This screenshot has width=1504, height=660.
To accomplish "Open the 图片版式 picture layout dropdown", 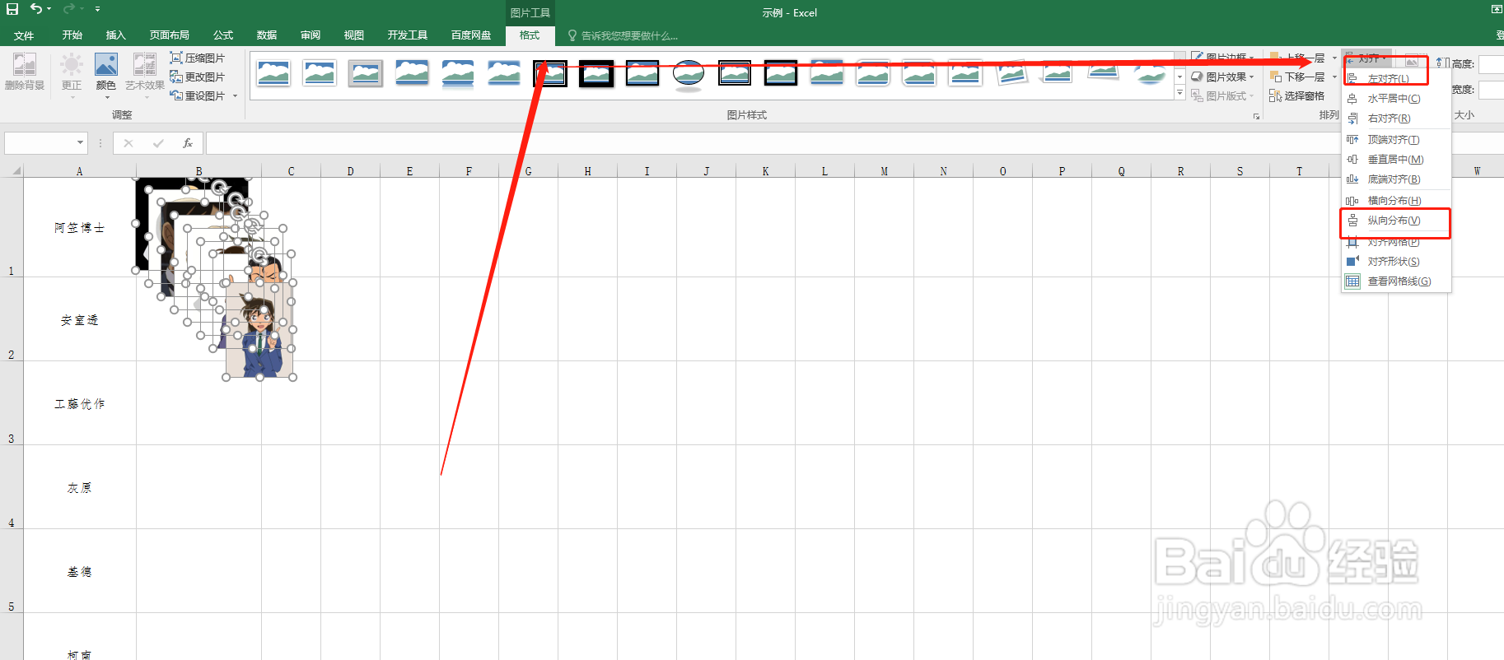I will coord(1222,95).
